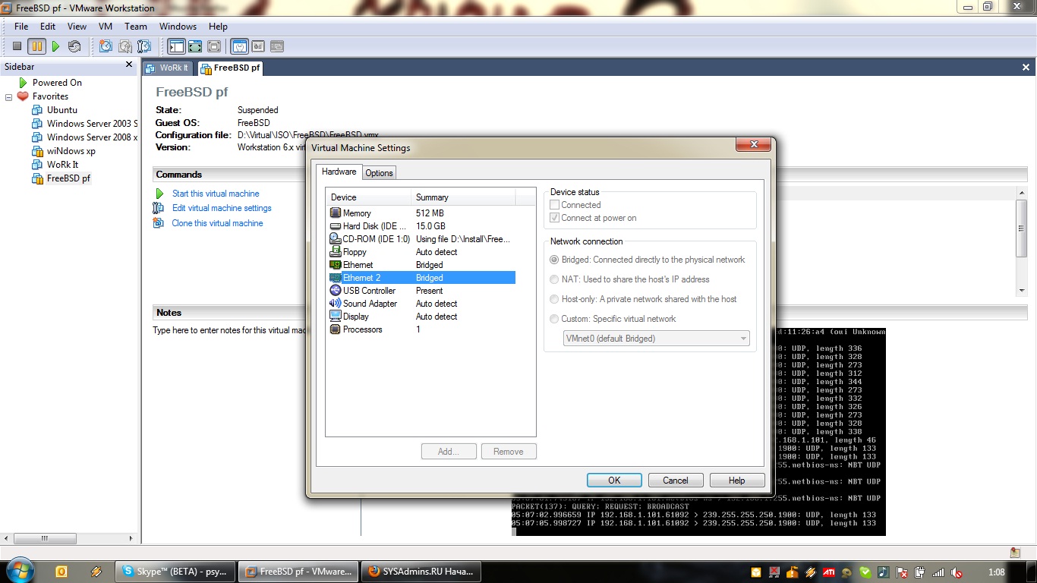Collapse the Favorites tree node
Viewport: 1037px width, 583px height.
click(9, 97)
